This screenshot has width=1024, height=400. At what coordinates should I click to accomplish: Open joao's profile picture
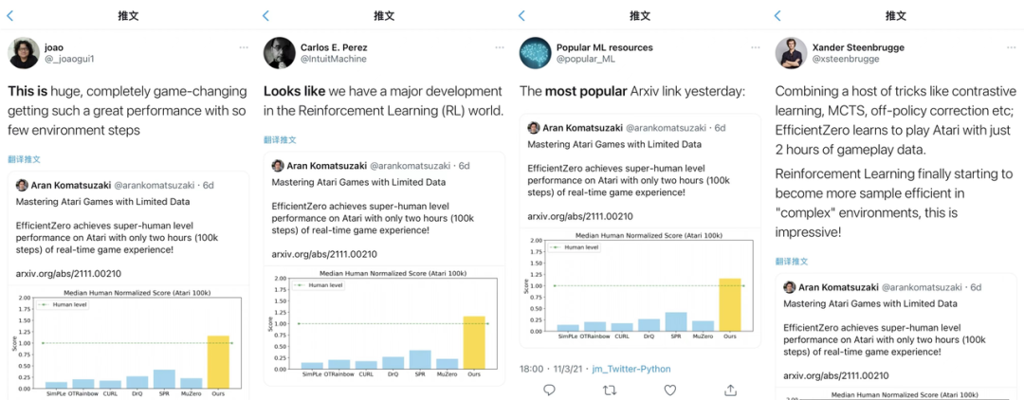tap(24, 53)
